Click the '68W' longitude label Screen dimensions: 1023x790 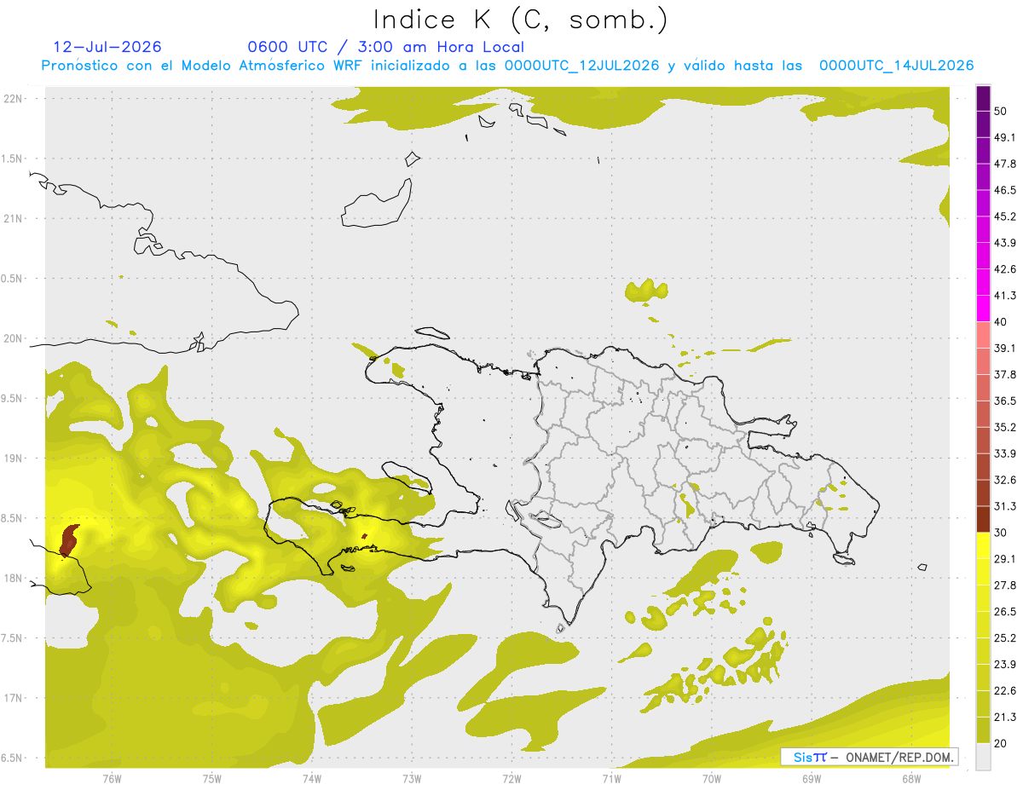pyautogui.click(x=911, y=778)
